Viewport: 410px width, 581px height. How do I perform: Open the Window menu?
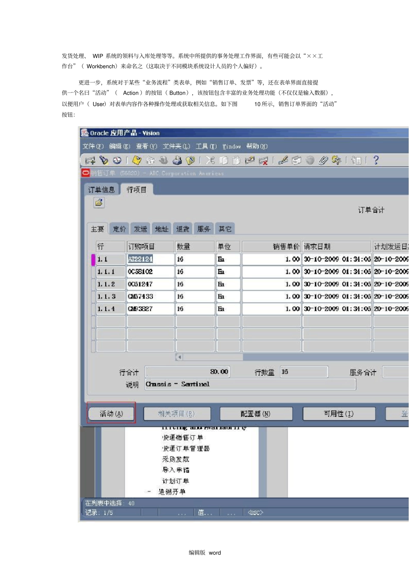click(232, 146)
